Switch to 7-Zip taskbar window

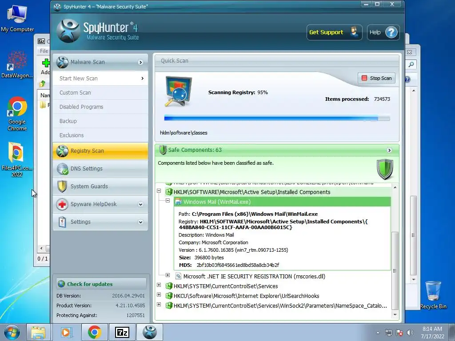[x=122, y=332]
